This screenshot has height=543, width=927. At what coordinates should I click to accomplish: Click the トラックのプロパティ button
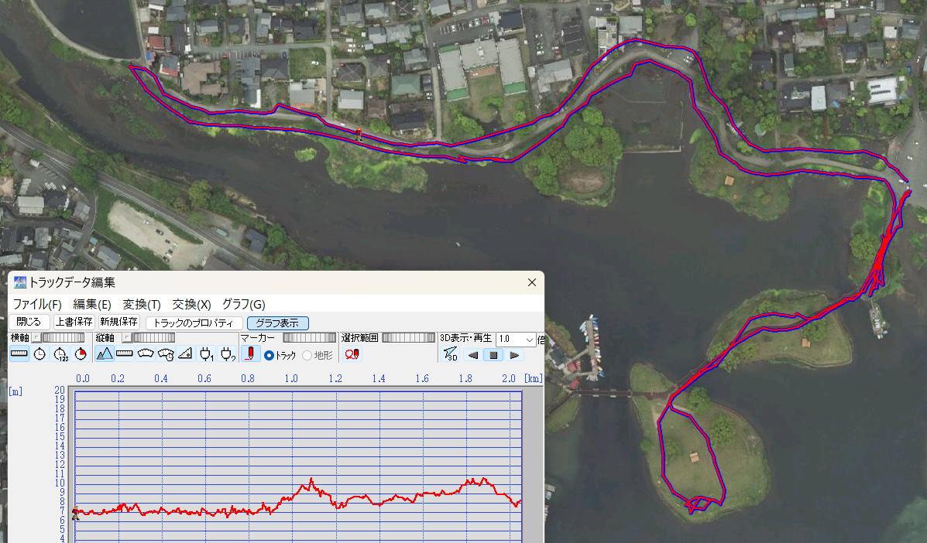[194, 323]
